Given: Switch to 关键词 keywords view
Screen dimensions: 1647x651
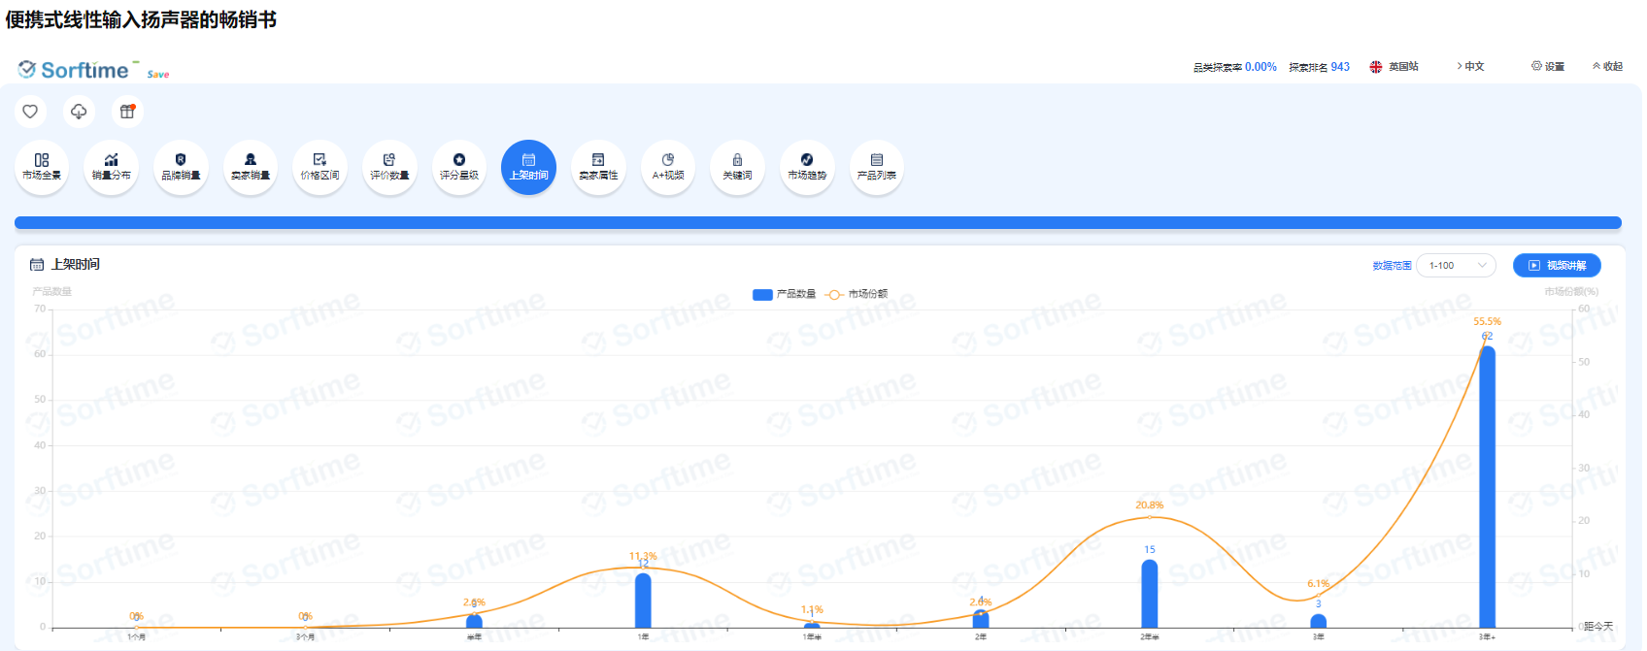Looking at the screenshot, I should pyautogui.click(x=737, y=167).
